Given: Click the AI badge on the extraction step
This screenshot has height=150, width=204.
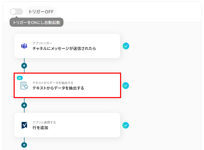Looking at the screenshot, I should tap(20, 78).
